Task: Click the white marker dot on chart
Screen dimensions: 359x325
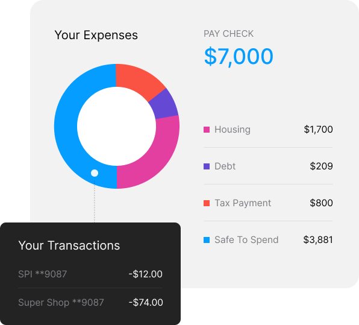Action: [95, 173]
